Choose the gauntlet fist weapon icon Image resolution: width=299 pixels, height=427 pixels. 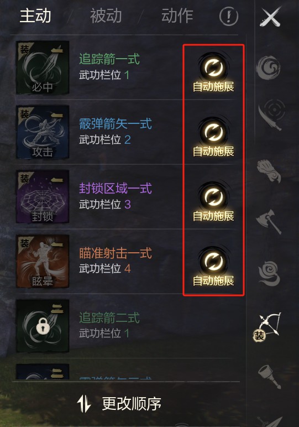point(269,171)
